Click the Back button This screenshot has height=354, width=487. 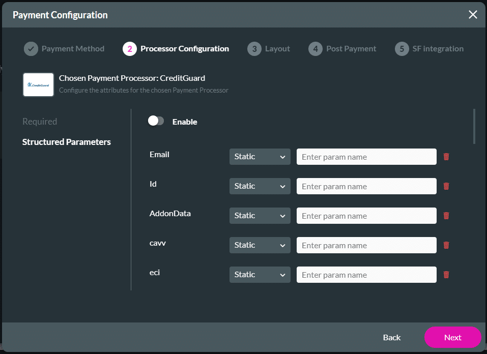point(392,337)
